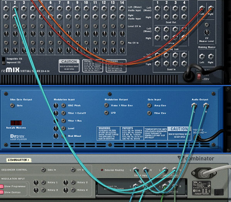Click Dr.Rex Voice 1 Filter Env output jack
Screen dimensions: 231x202
coord(106,105)
